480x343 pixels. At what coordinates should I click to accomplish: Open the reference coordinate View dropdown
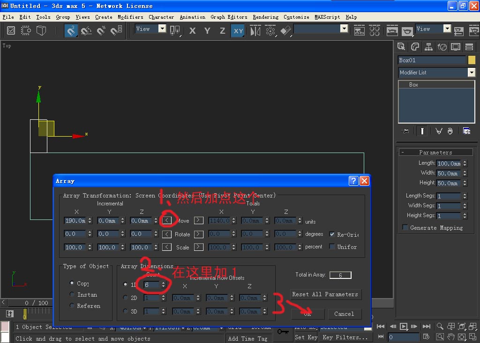(x=162, y=29)
